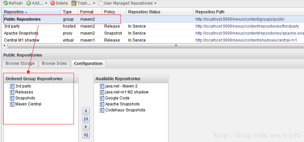Click the Policy column header
The width and height of the screenshot is (304, 142).
point(114,12)
